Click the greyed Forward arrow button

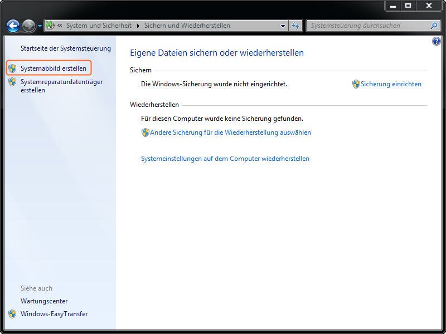[x=29, y=26]
